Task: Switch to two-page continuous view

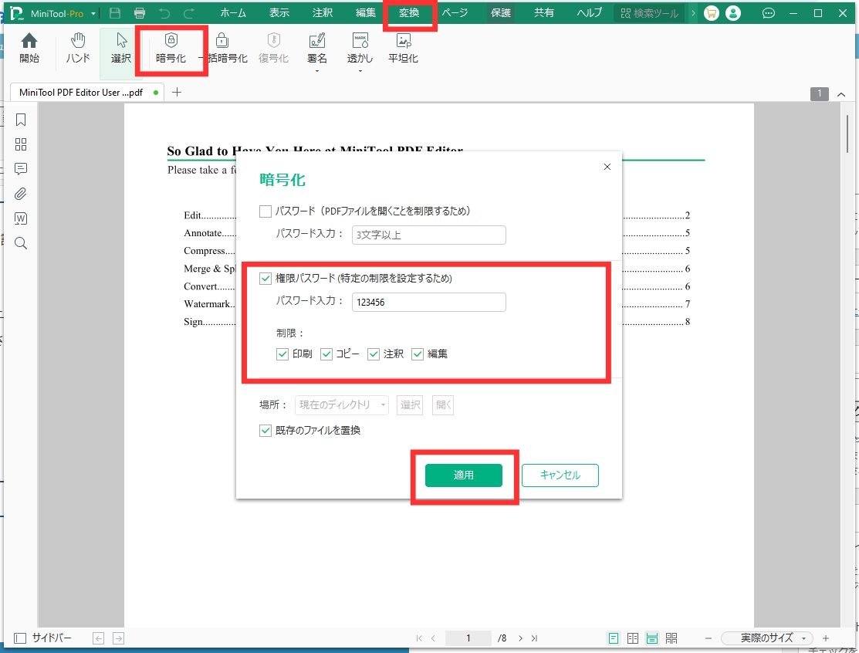Action: coord(671,638)
